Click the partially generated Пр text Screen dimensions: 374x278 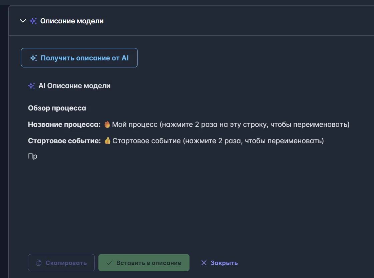tap(33, 156)
